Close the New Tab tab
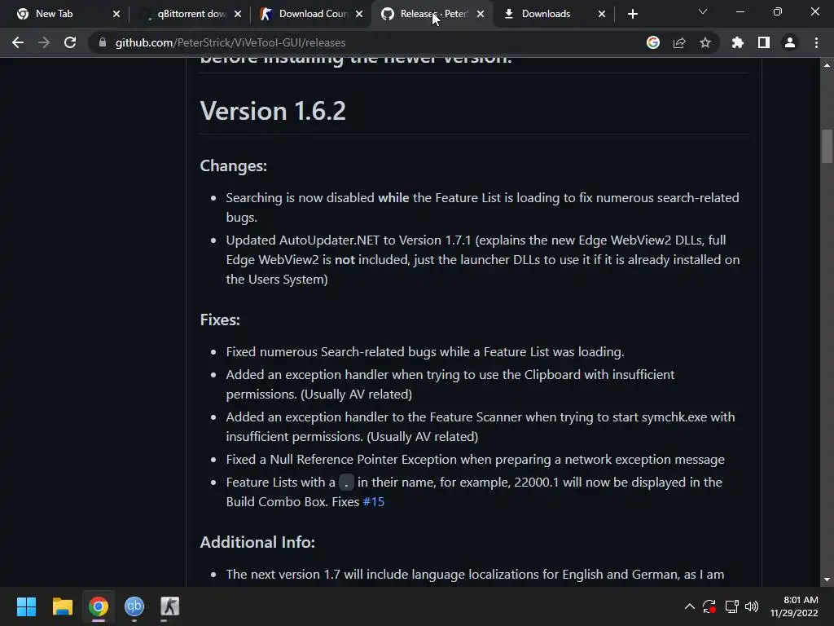 [116, 14]
